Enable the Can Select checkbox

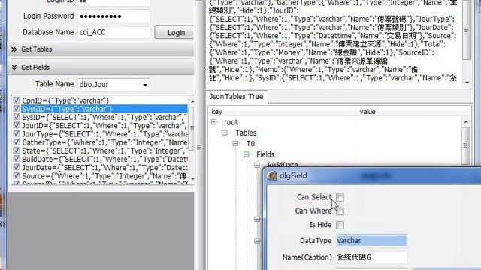[340, 197]
